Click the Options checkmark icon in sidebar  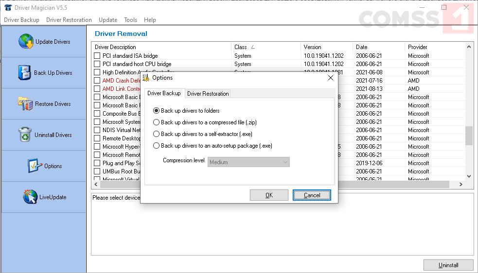click(35, 166)
